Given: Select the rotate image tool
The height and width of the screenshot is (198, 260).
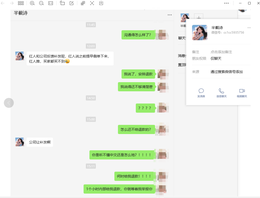Looking at the screenshot, I should 62,3.
